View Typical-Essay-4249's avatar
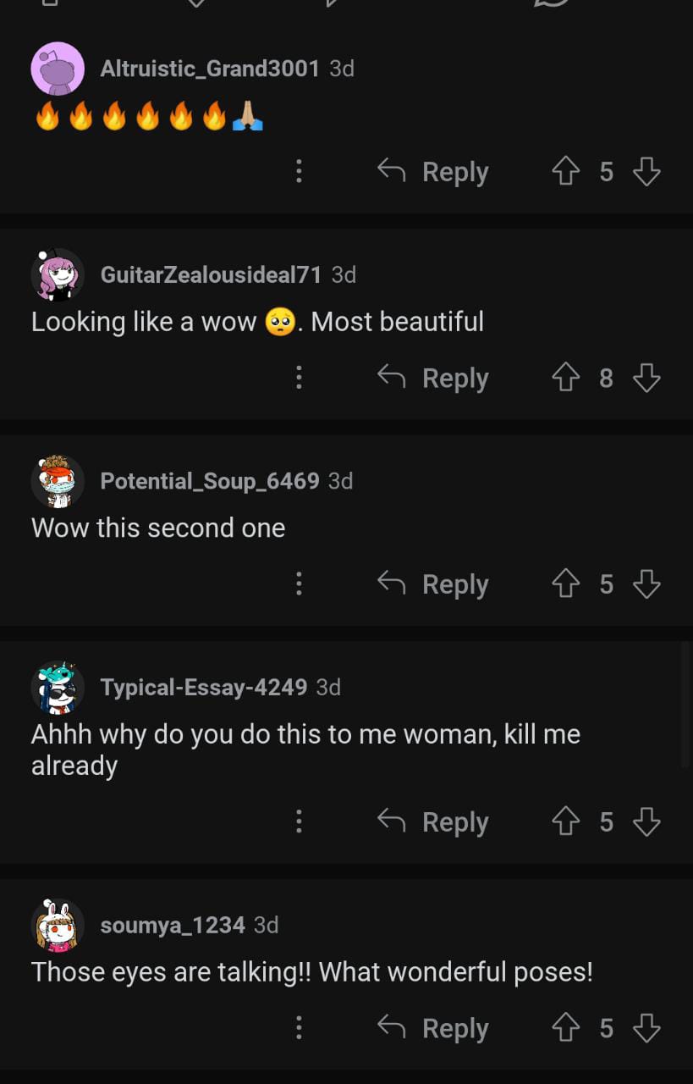This screenshot has width=693, height=1084. (58, 688)
